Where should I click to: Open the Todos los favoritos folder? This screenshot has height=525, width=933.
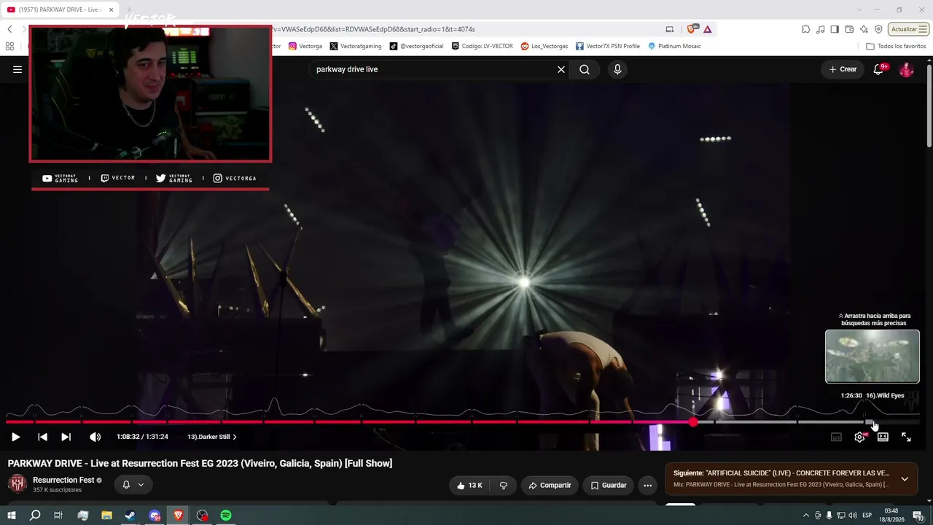(896, 46)
